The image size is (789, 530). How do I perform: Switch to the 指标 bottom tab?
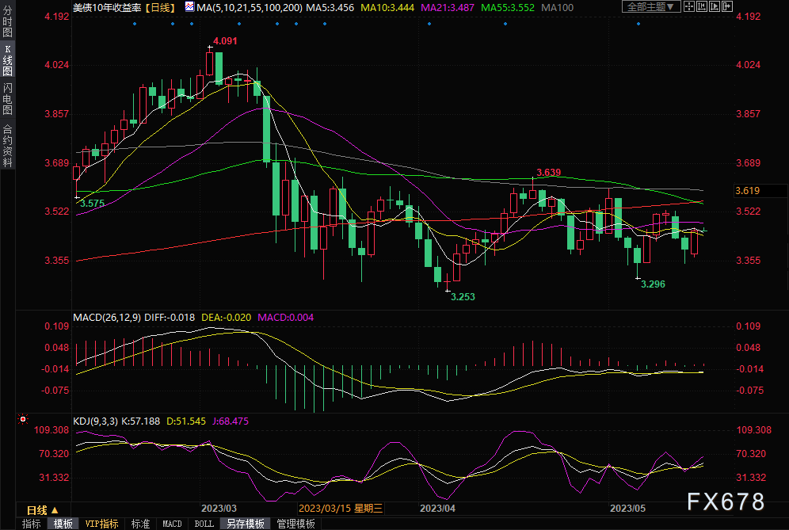tap(32, 524)
